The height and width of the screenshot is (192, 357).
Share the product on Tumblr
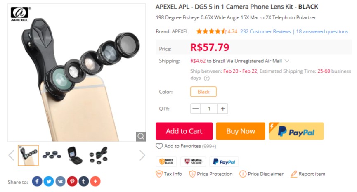84,181
